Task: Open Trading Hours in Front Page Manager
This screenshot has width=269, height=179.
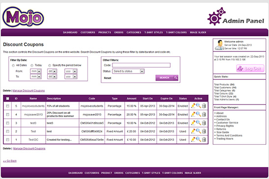Action: click(224, 138)
